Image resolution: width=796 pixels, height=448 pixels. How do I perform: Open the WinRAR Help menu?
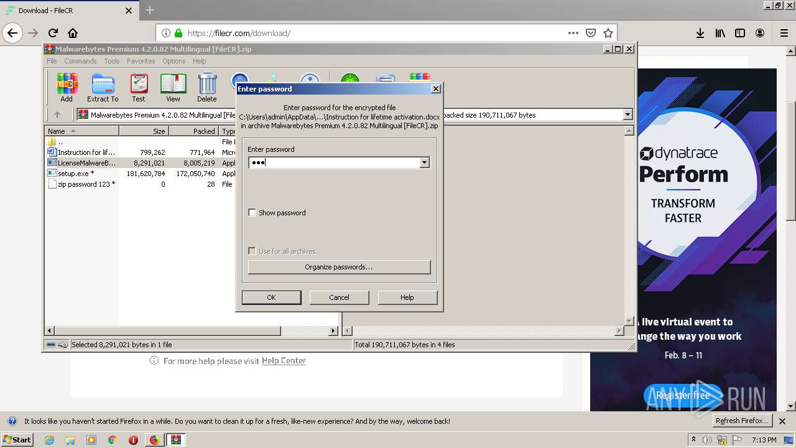click(x=199, y=61)
